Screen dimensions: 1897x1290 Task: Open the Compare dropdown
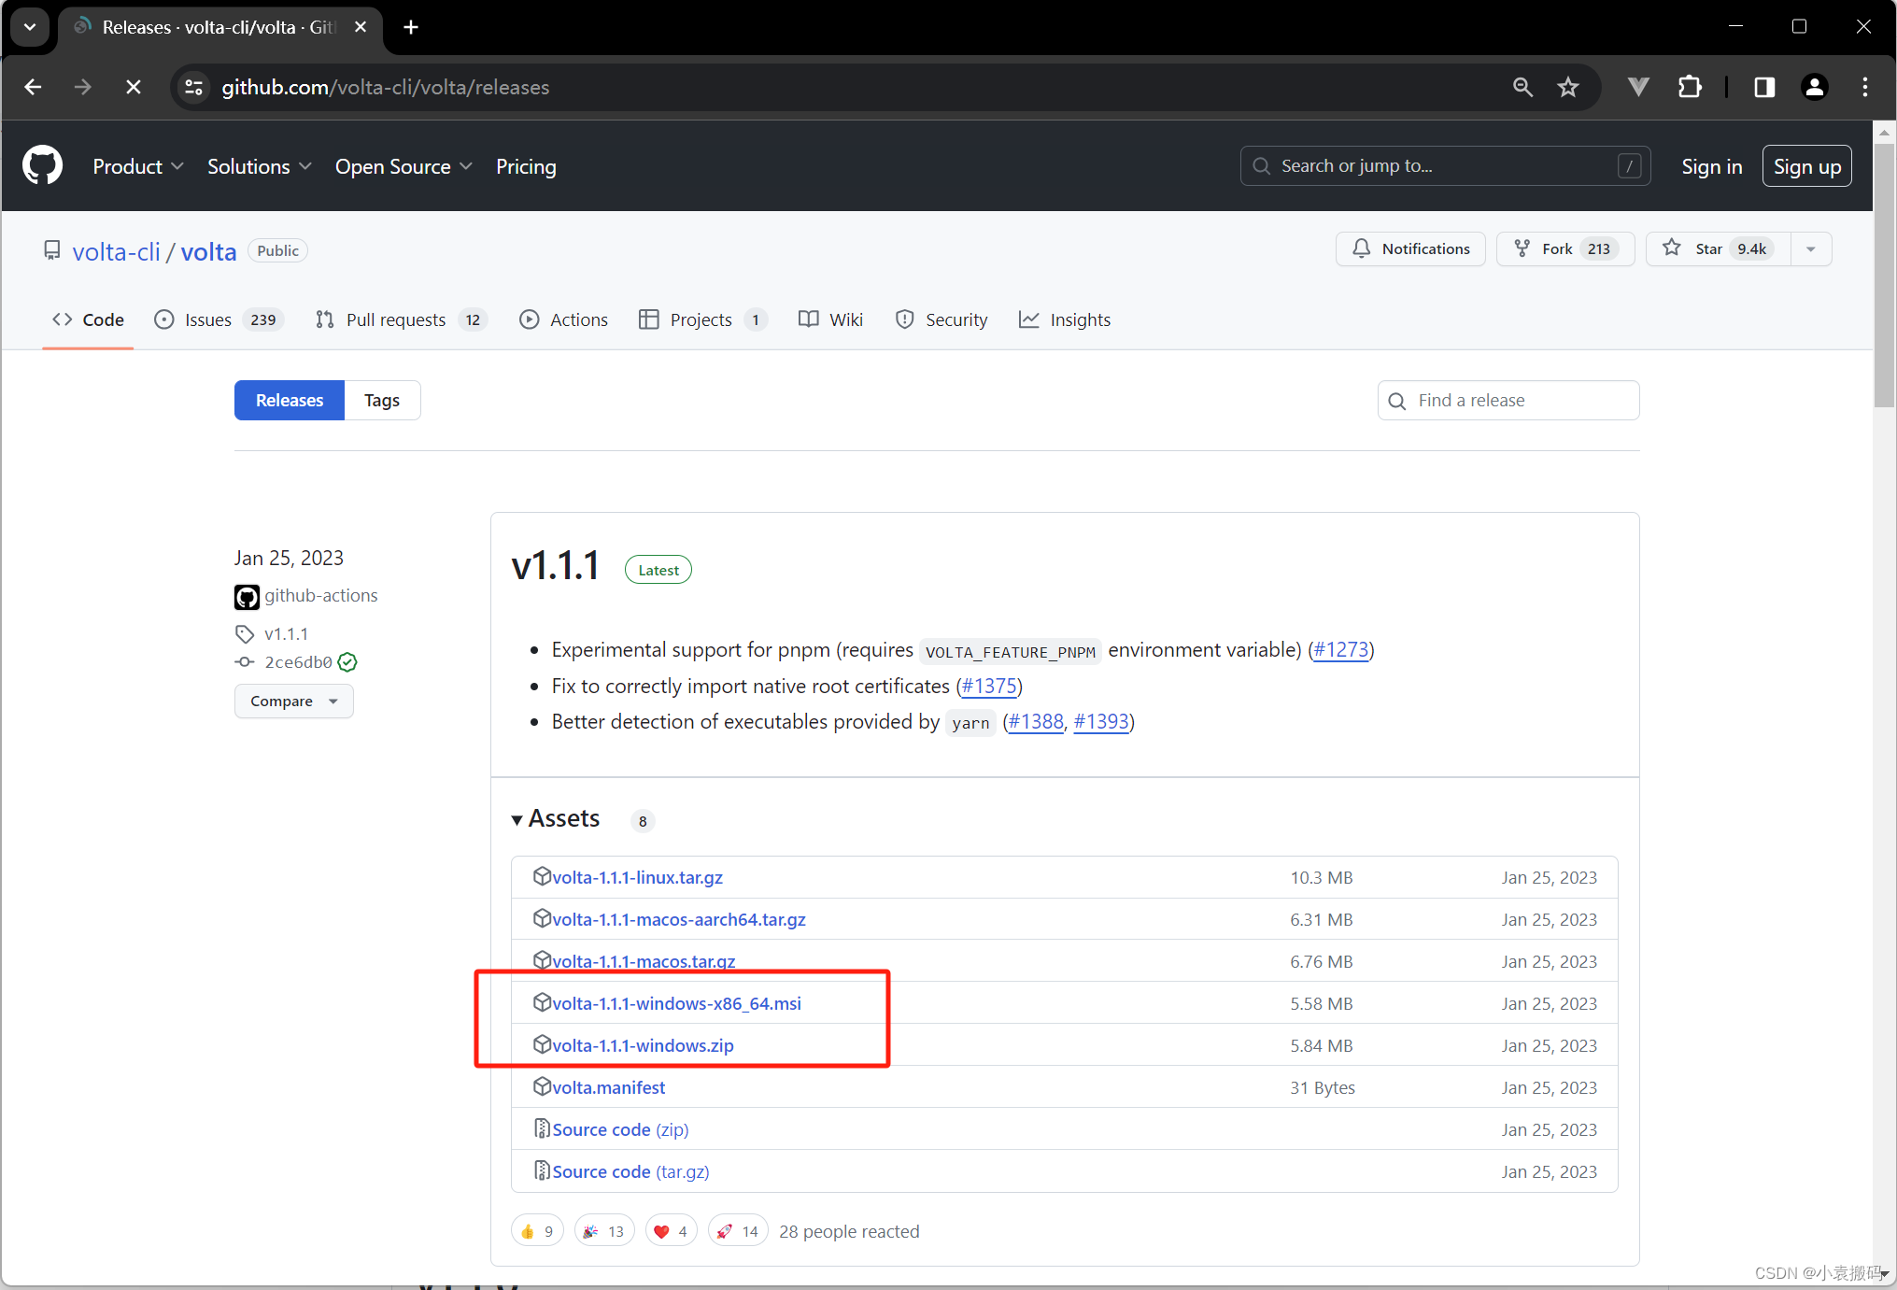tap(293, 701)
